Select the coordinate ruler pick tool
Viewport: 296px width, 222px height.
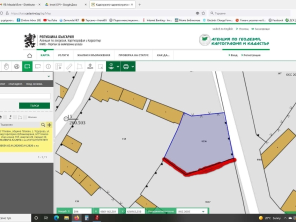coord(58,66)
